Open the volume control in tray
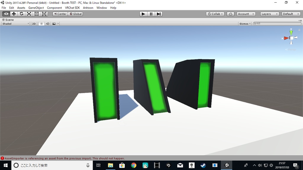The width and height of the screenshot is (303, 170). point(260,165)
